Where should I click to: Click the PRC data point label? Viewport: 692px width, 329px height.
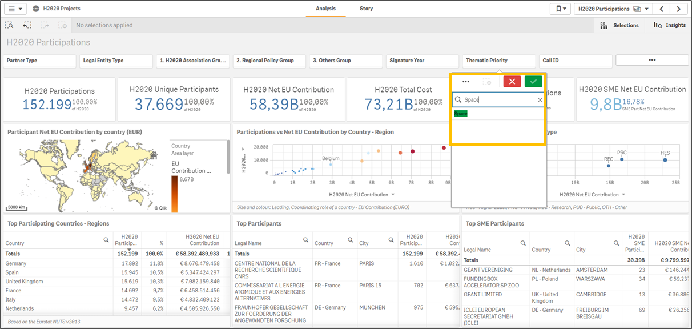point(622,153)
